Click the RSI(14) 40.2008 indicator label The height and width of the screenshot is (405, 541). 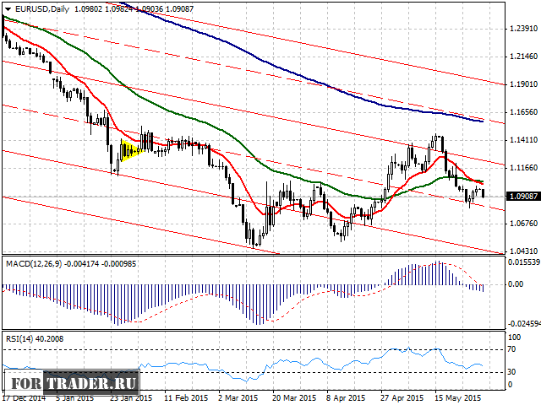pos(35,339)
